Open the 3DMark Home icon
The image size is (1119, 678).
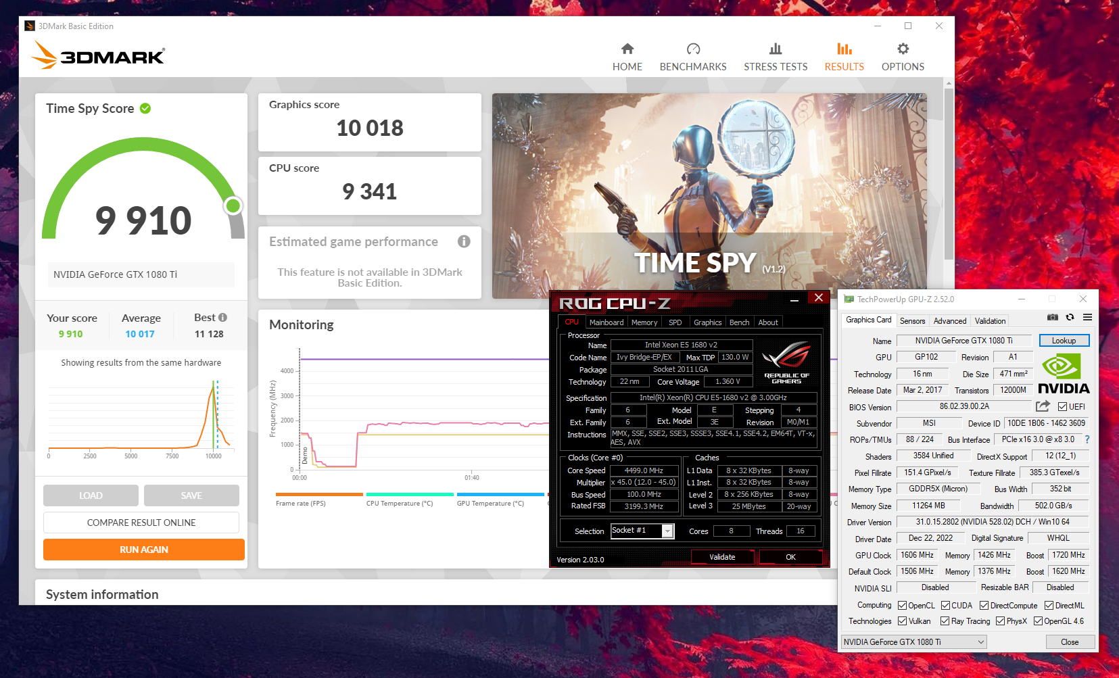coord(627,49)
